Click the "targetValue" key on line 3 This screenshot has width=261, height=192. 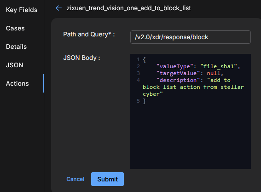(178, 73)
